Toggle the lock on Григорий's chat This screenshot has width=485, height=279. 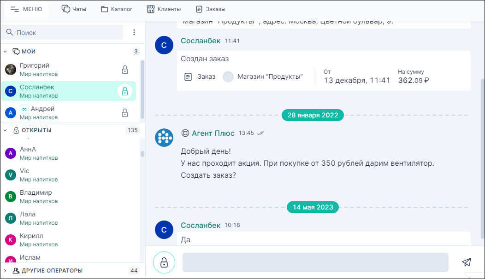125,70
